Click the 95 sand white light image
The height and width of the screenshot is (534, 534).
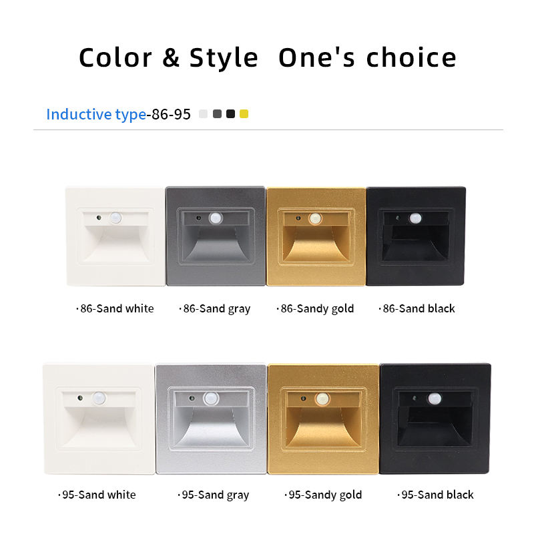pyautogui.click(x=98, y=419)
